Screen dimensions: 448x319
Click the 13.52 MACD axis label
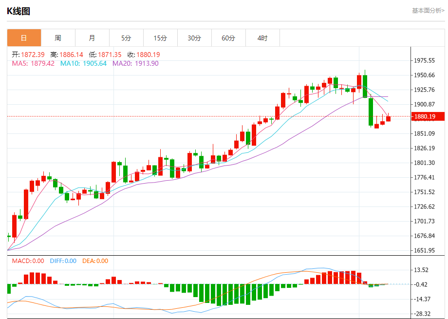coord(421,270)
